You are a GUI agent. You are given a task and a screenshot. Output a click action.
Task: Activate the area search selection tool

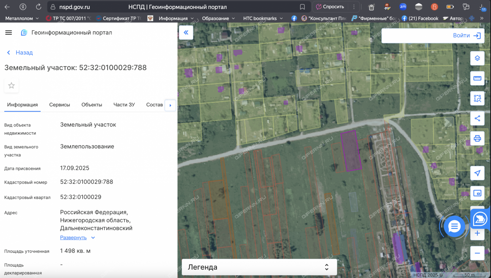coord(477,98)
